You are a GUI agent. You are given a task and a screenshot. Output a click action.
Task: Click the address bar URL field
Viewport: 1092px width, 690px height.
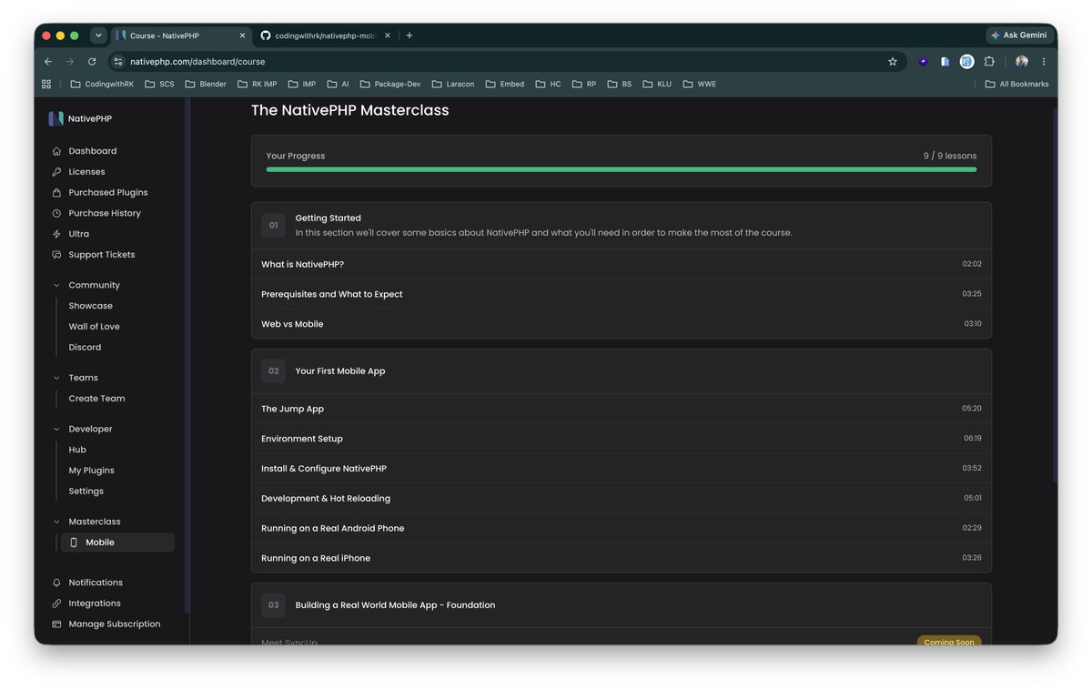click(x=505, y=62)
